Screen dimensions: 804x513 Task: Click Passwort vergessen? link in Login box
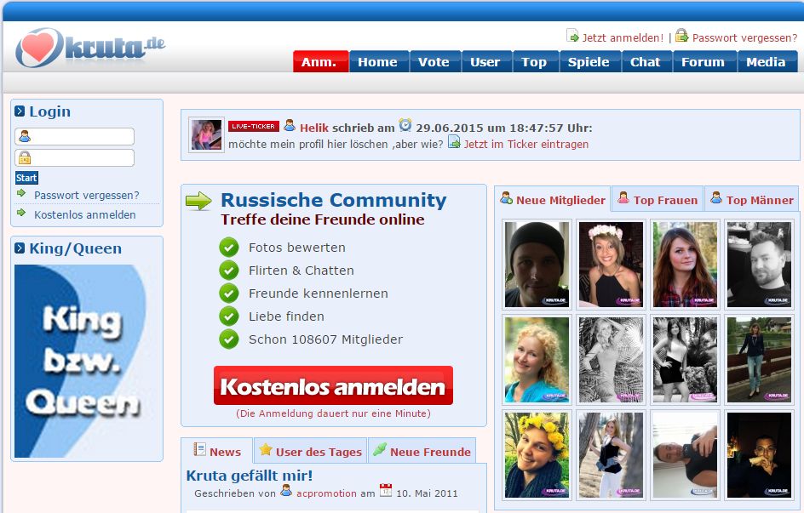point(87,195)
